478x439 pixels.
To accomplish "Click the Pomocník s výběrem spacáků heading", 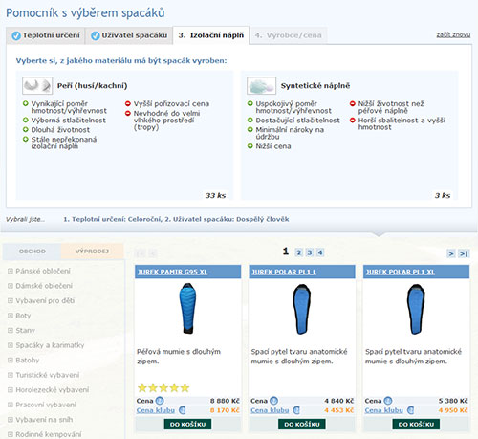I will 85,13.
